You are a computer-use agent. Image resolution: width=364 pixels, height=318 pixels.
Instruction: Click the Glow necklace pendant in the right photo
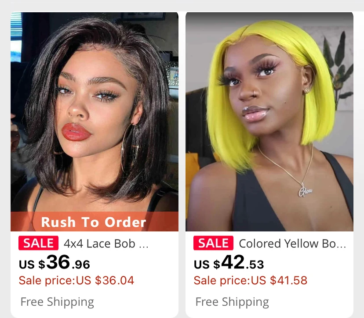[305, 190]
